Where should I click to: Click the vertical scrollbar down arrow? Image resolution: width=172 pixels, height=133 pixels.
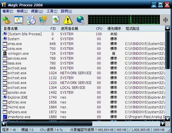[167, 119]
